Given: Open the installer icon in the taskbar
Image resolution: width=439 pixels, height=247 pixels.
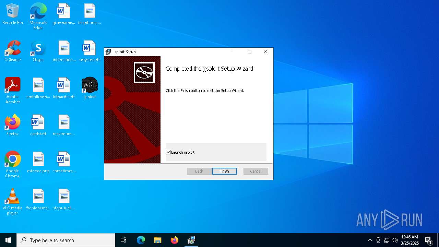Looking at the screenshot, I should coord(191,240).
